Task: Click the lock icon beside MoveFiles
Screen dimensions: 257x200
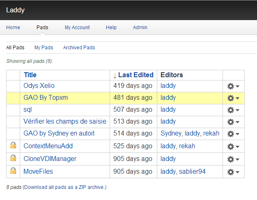Action: 13,170
